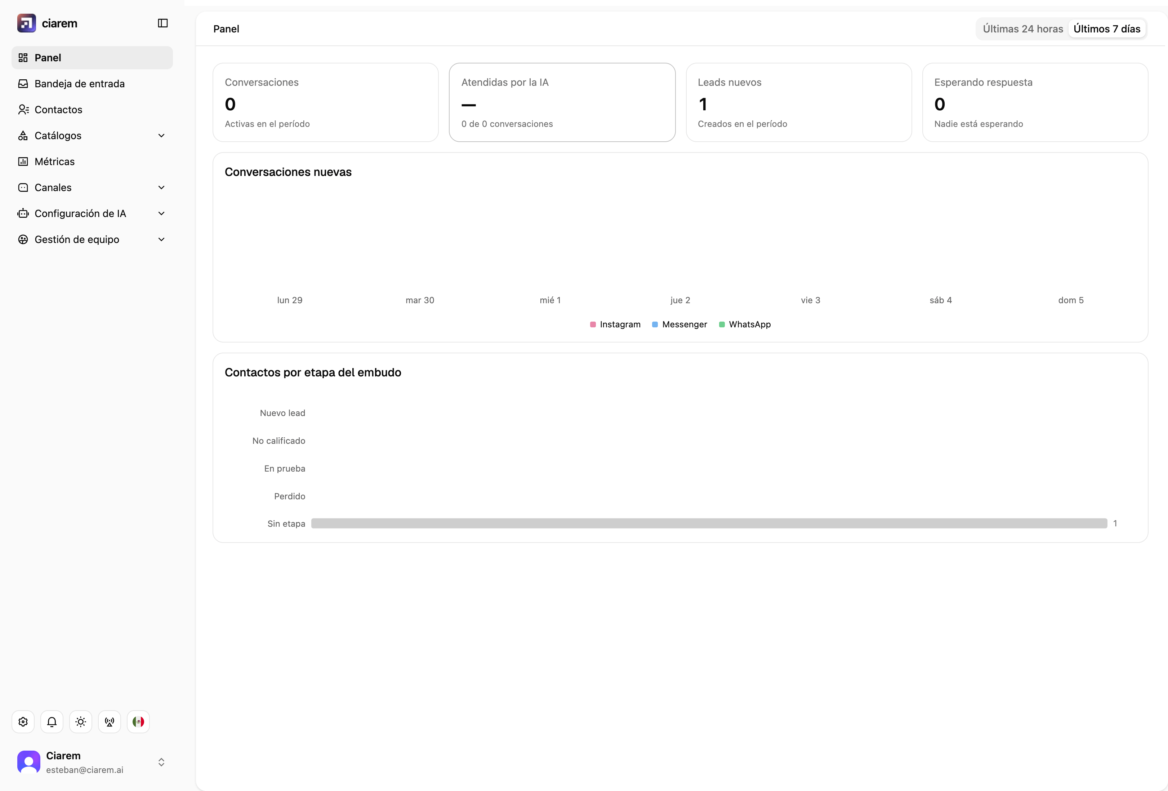Click the Perdido funnel label
The width and height of the screenshot is (1168, 791).
[290, 496]
